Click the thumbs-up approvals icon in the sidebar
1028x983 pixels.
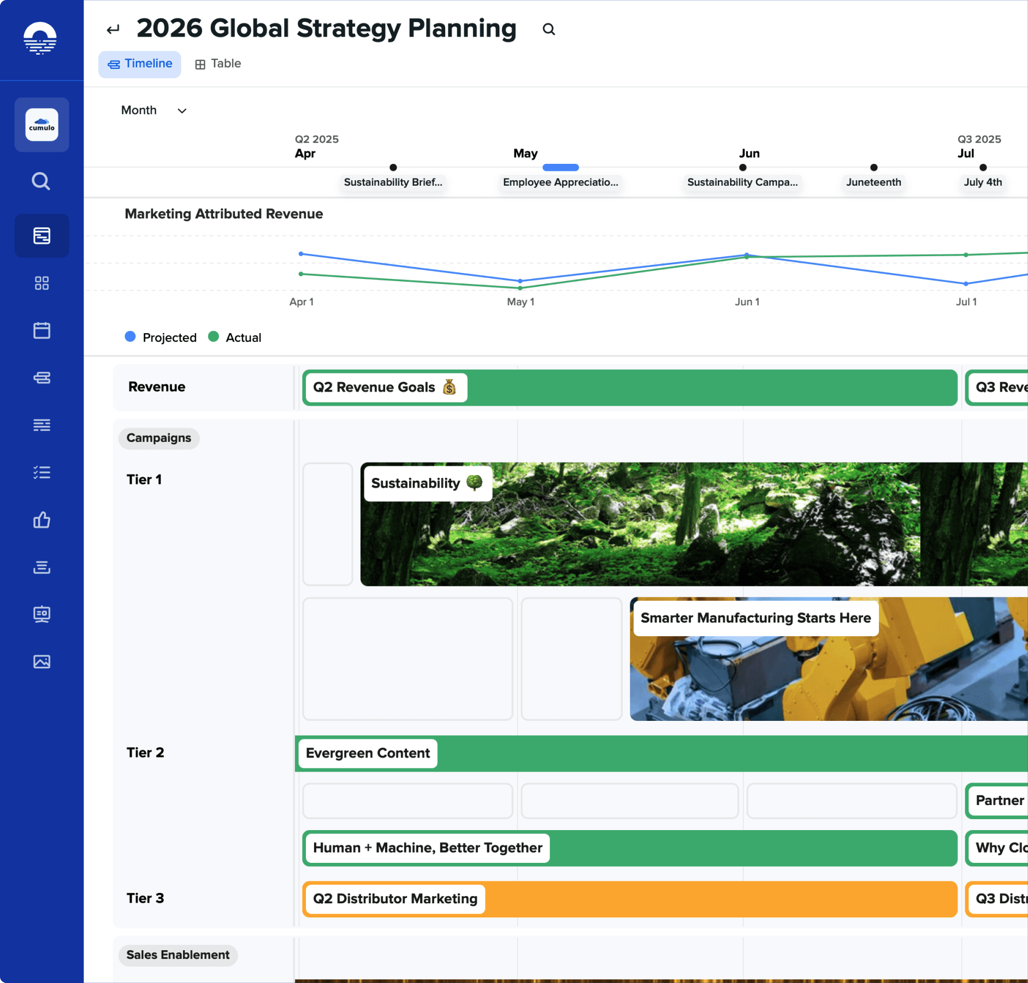pos(42,520)
